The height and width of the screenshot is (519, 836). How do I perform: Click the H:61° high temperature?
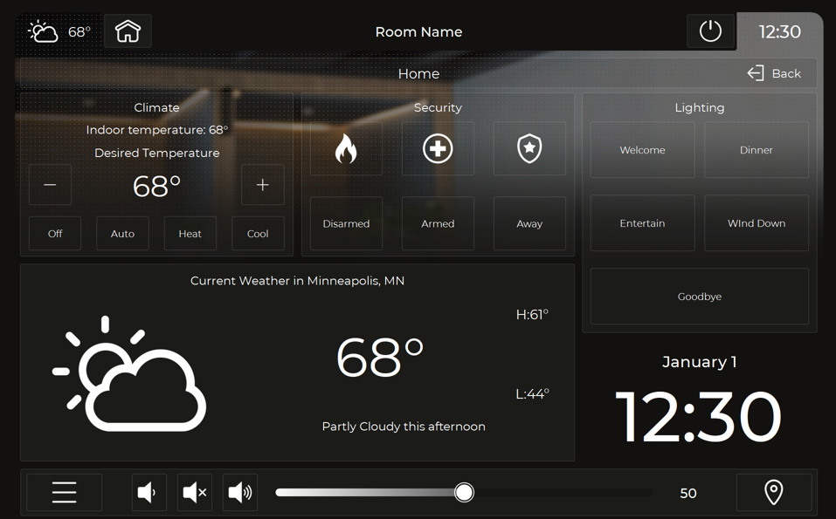[532, 315]
